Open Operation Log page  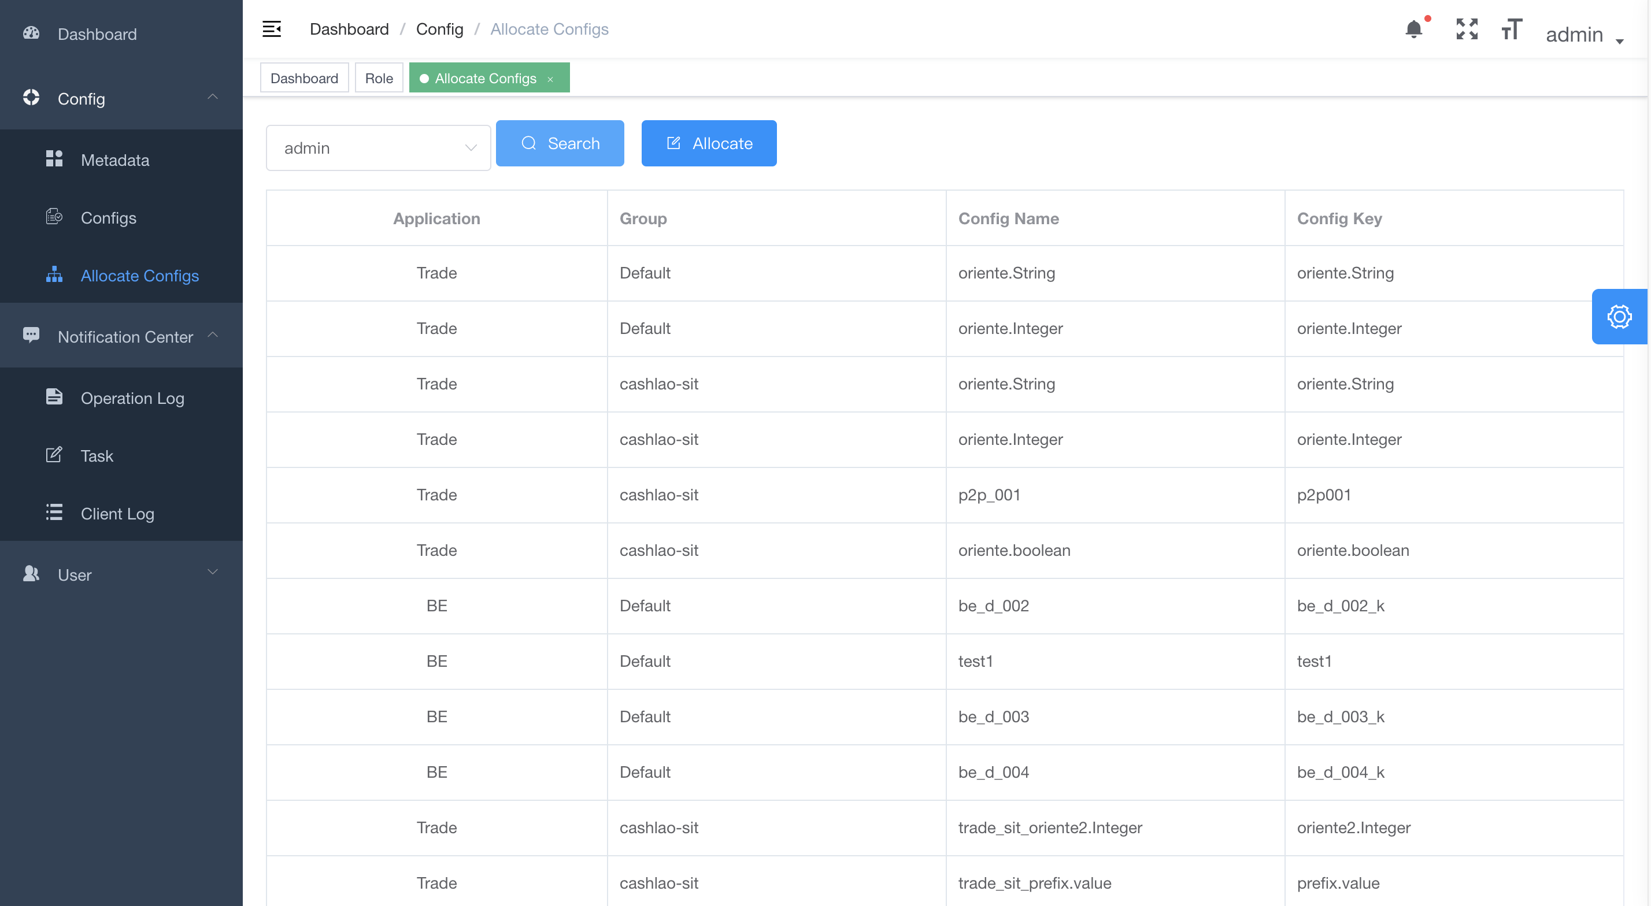tap(132, 398)
